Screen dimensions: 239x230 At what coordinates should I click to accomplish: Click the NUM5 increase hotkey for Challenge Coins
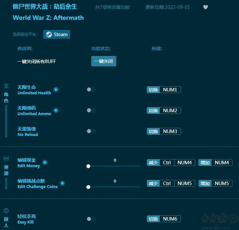pos(222,183)
